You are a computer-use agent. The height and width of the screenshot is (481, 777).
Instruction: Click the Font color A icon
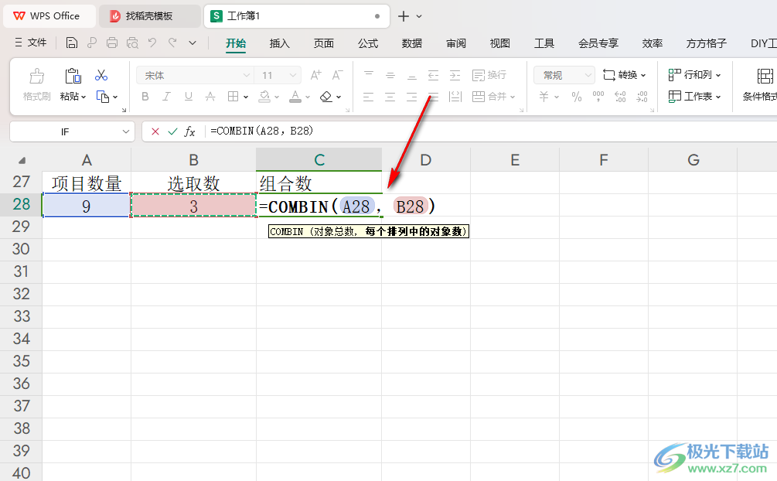pyautogui.click(x=295, y=97)
